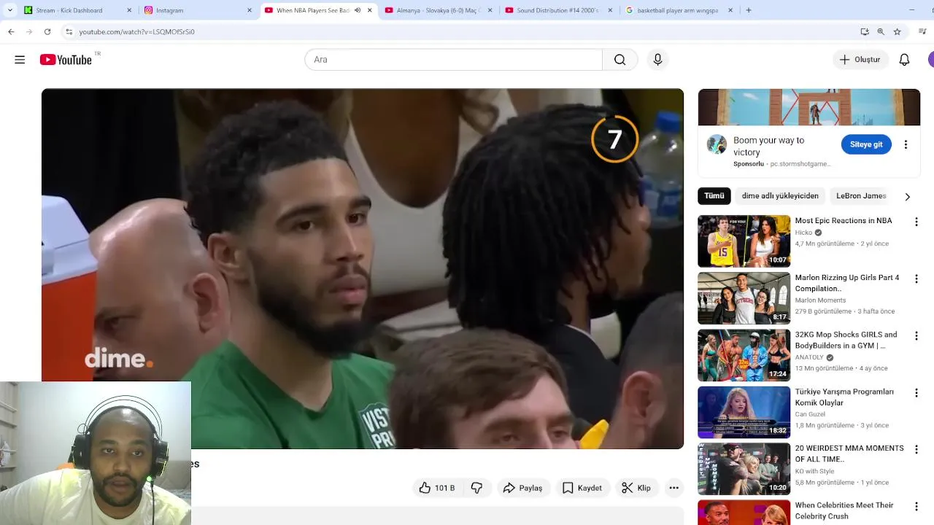Image resolution: width=934 pixels, height=525 pixels.
Task: Select the LeBron James filter chip
Action: click(x=861, y=196)
